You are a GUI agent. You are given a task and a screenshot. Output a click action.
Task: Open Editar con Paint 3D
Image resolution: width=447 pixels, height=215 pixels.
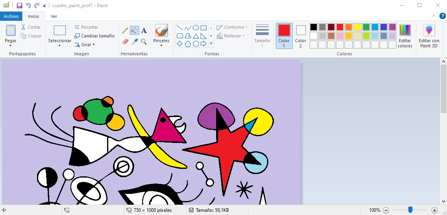pyautogui.click(x=429, y=36)
